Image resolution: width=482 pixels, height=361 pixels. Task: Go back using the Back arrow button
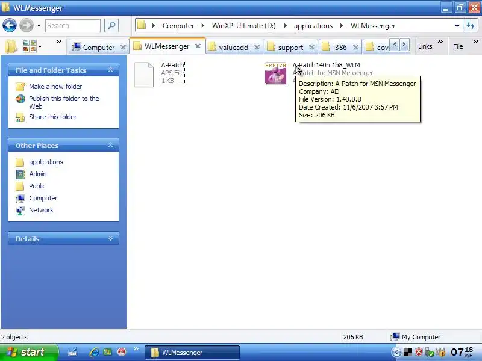(x=10, y=25)
